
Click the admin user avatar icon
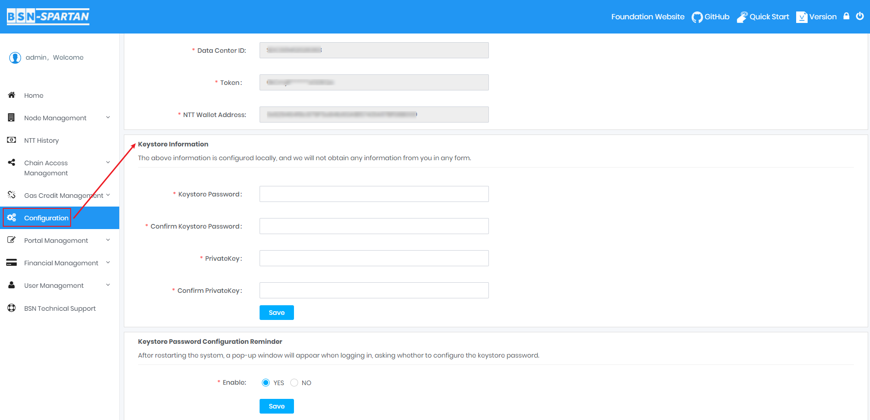pos(15,57)
